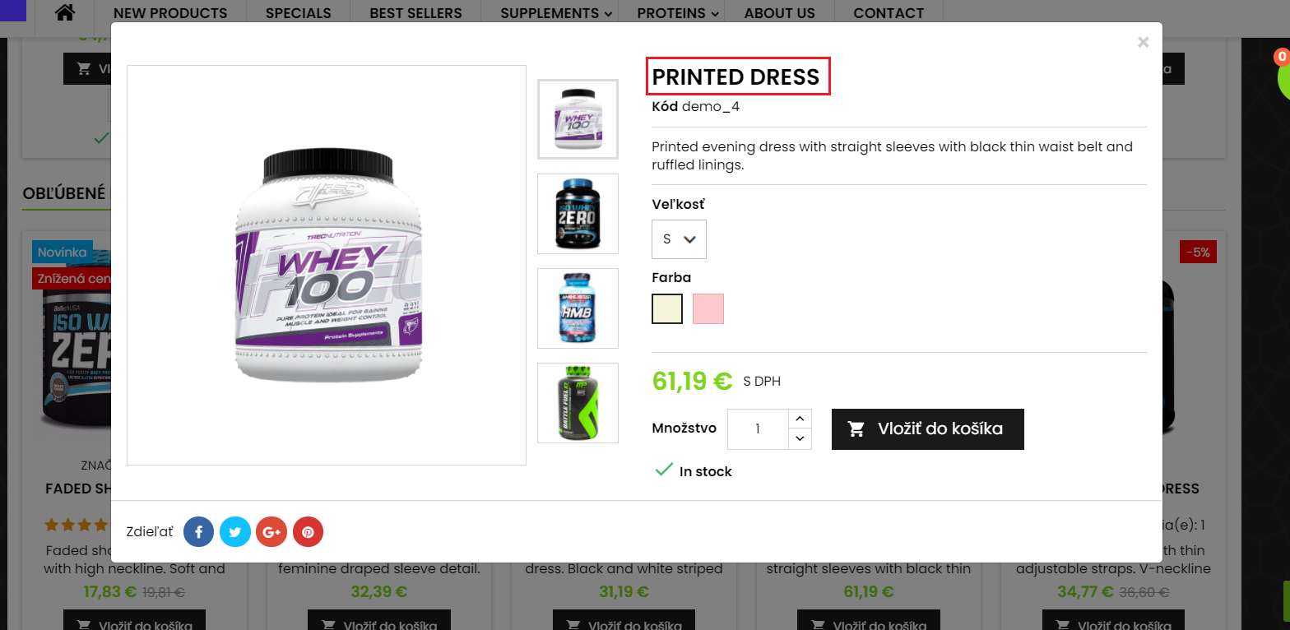
Task: Select the pink color swatch
Action: pyautogui.click(x=708, y=308)
